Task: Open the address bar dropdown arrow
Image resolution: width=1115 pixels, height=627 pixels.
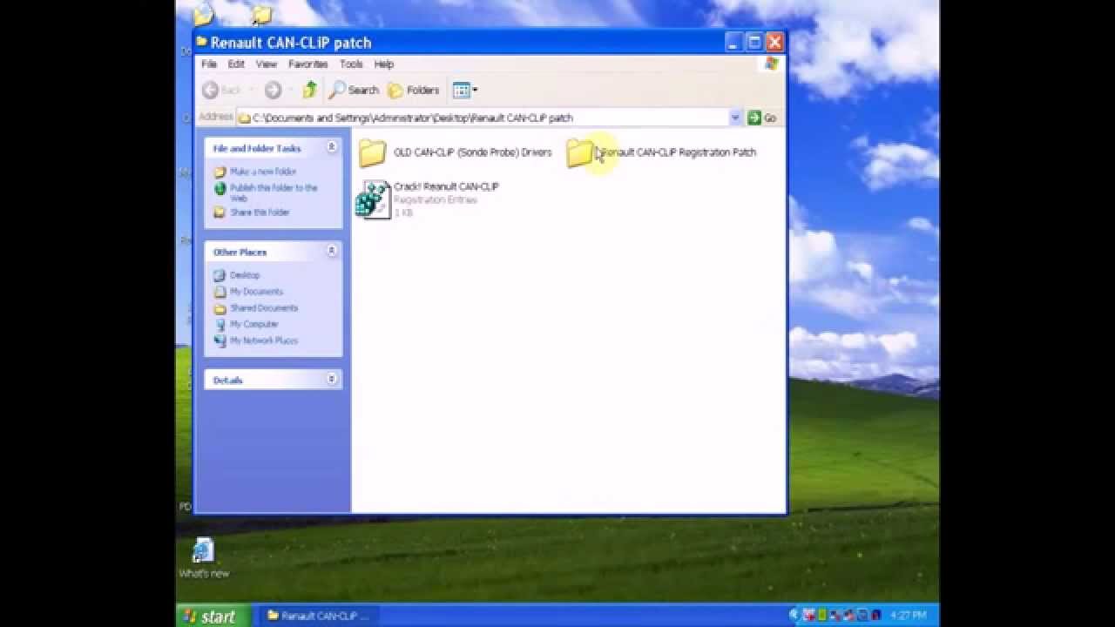Action: 735,118
